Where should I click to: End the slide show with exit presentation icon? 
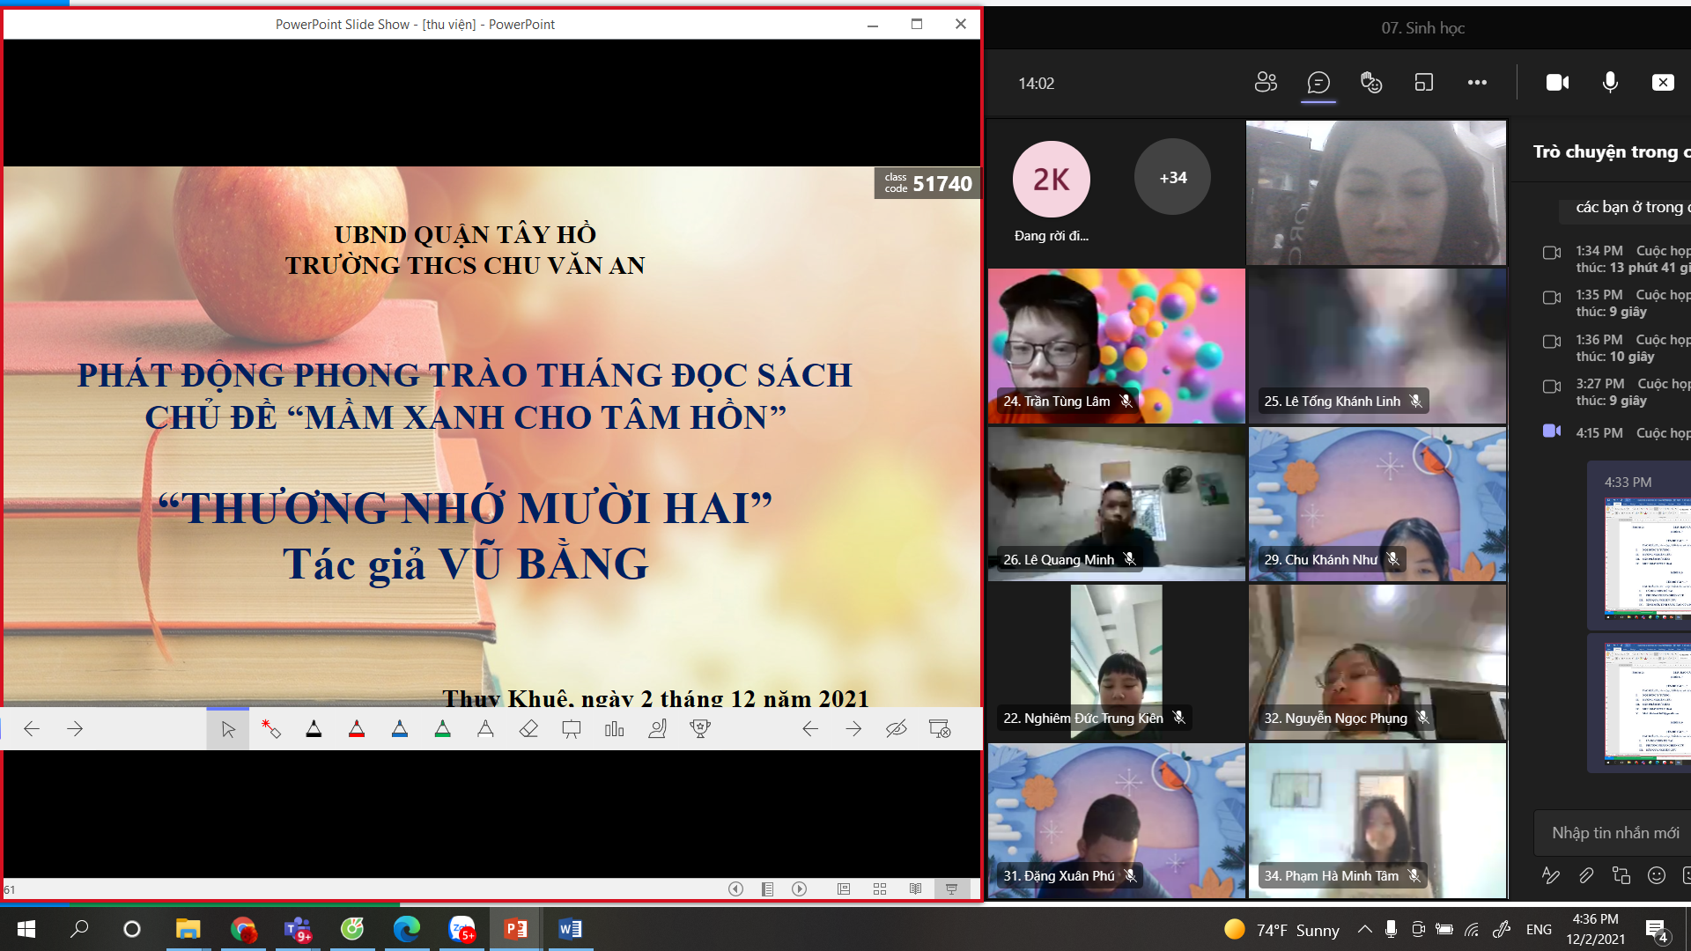tap(940, 729)
